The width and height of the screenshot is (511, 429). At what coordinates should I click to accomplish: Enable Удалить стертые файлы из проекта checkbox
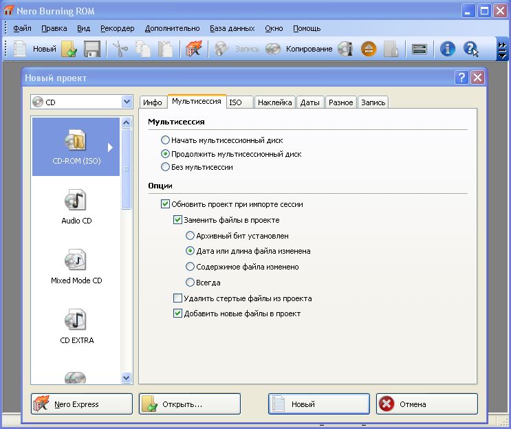tap(177, 298)
